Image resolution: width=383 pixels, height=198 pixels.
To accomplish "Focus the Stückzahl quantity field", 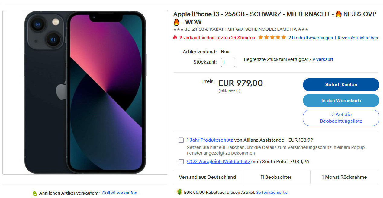I will tap(228, 62).
